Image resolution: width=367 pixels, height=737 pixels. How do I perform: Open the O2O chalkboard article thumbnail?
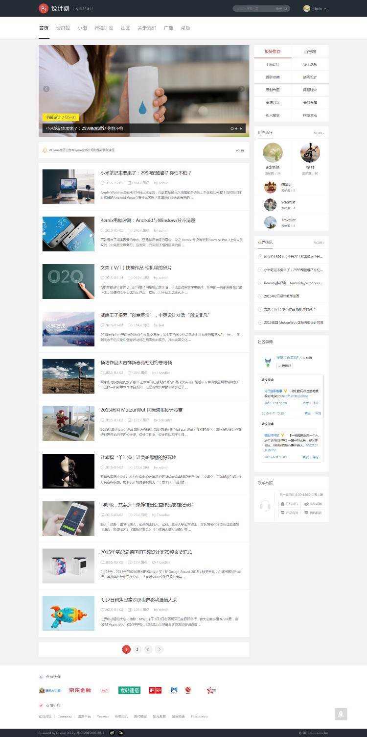[x=68, y=281]
